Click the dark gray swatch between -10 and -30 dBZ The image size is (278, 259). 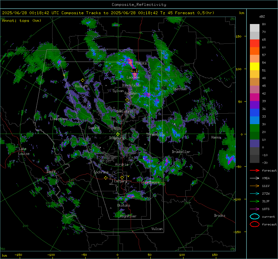coord(255,159)
